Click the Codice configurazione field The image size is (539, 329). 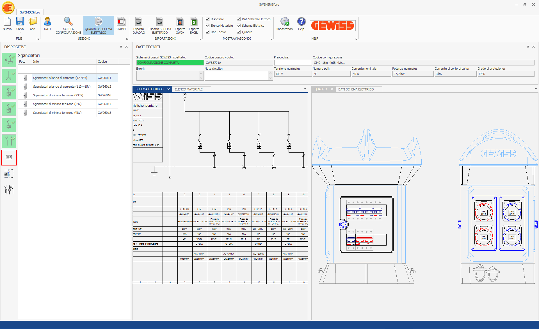(x=423, y=63)
